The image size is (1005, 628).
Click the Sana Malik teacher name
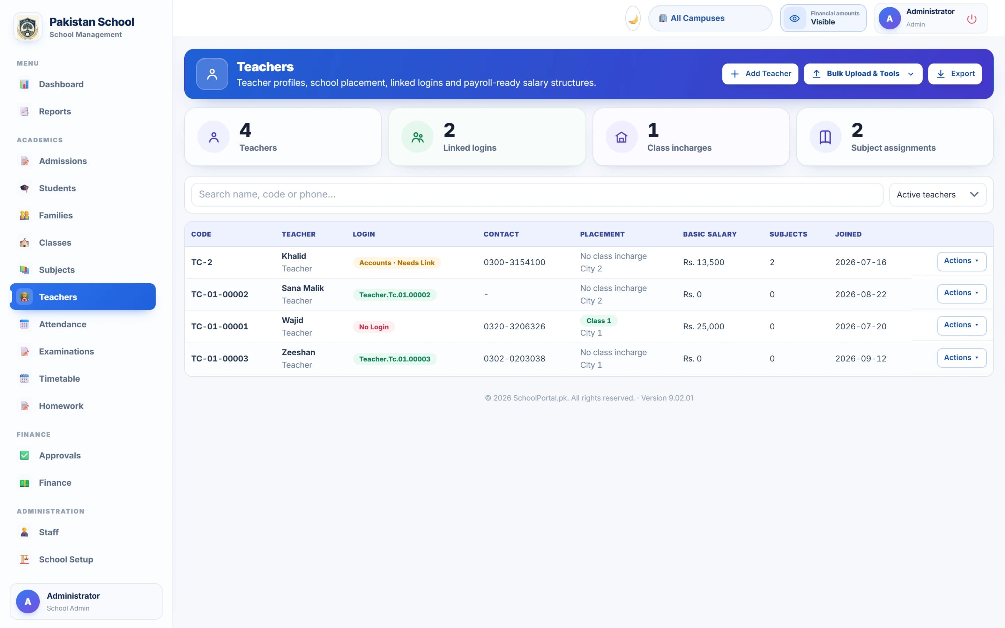(302, 288)
